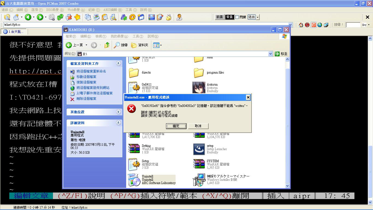Click the home icon in PCMan web bar
Viewport: 373px width, 210px height.
[x=301, y=25]
